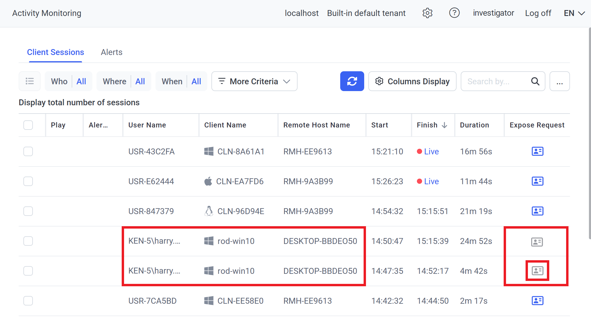The height and width of the screenshot is (317, 591).
Task: Toggle the select-all checkbox in table header
Action: click(28, 125)
